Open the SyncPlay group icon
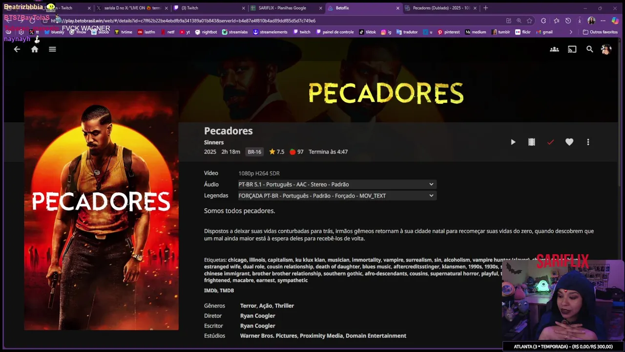Screen dimensions: 625x352 [554, 49]
